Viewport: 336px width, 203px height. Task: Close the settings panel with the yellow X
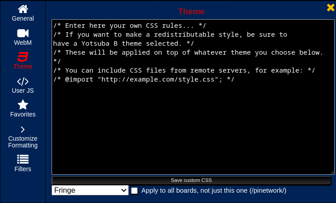coord(331,8)
